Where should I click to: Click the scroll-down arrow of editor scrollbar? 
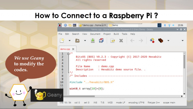tap(184, 94)
